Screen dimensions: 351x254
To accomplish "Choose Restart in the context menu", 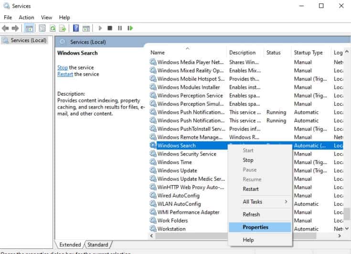I will 251,189.
